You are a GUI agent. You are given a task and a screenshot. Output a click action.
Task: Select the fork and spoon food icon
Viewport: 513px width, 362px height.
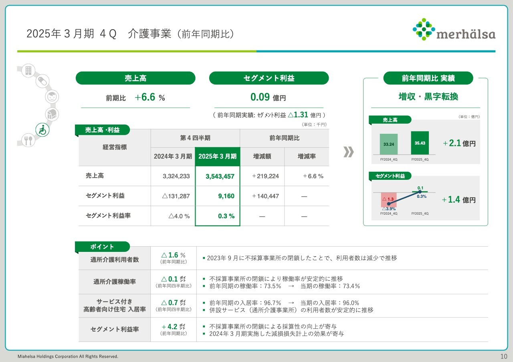click(x=28, y=140)
